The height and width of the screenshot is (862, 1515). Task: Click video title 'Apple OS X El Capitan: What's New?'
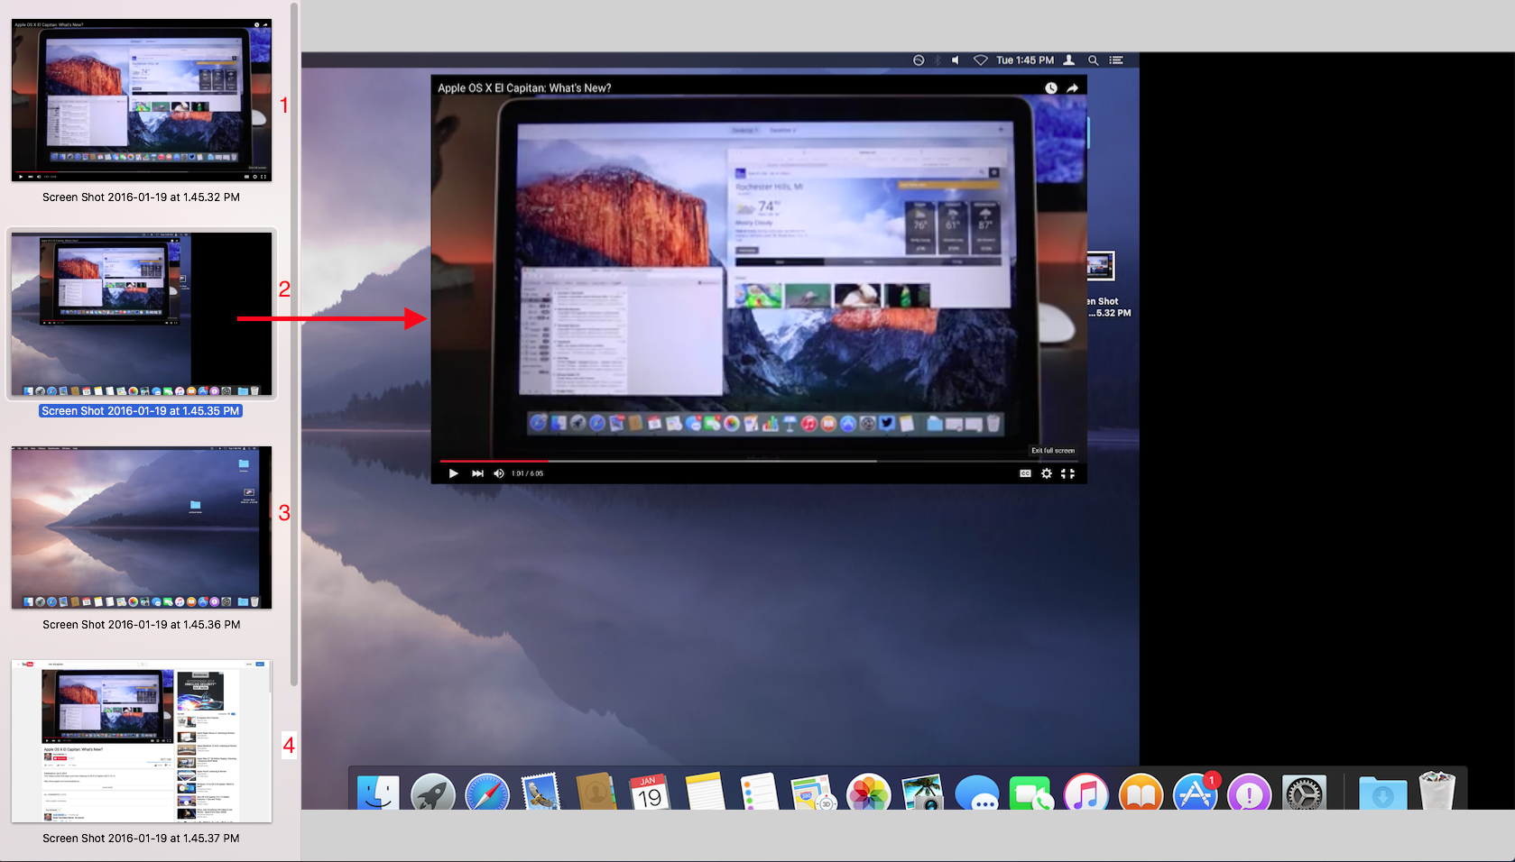(x=524, y=88)
